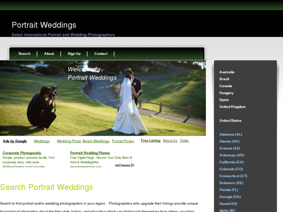Image resolution: width=283 pixels, height=212 pixels.
Task: Open the Search menu item
Action: (25, 54)
